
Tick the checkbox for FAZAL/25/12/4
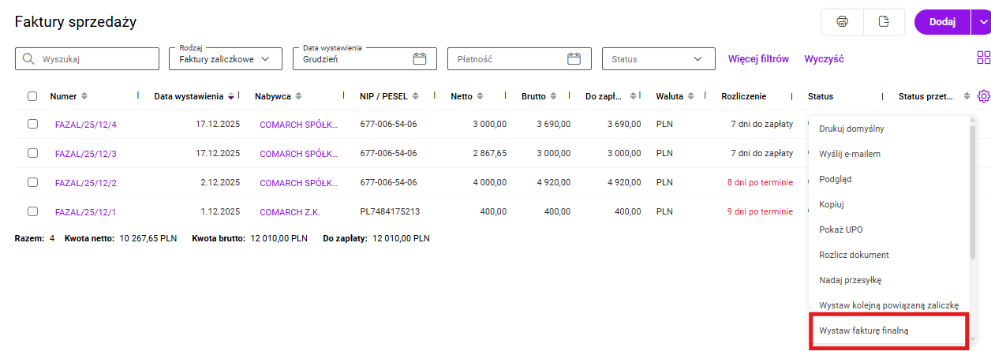point(32,124)
